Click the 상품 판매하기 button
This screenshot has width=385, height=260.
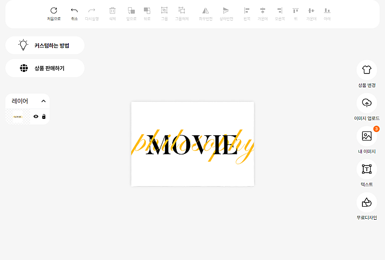point(45,68)
